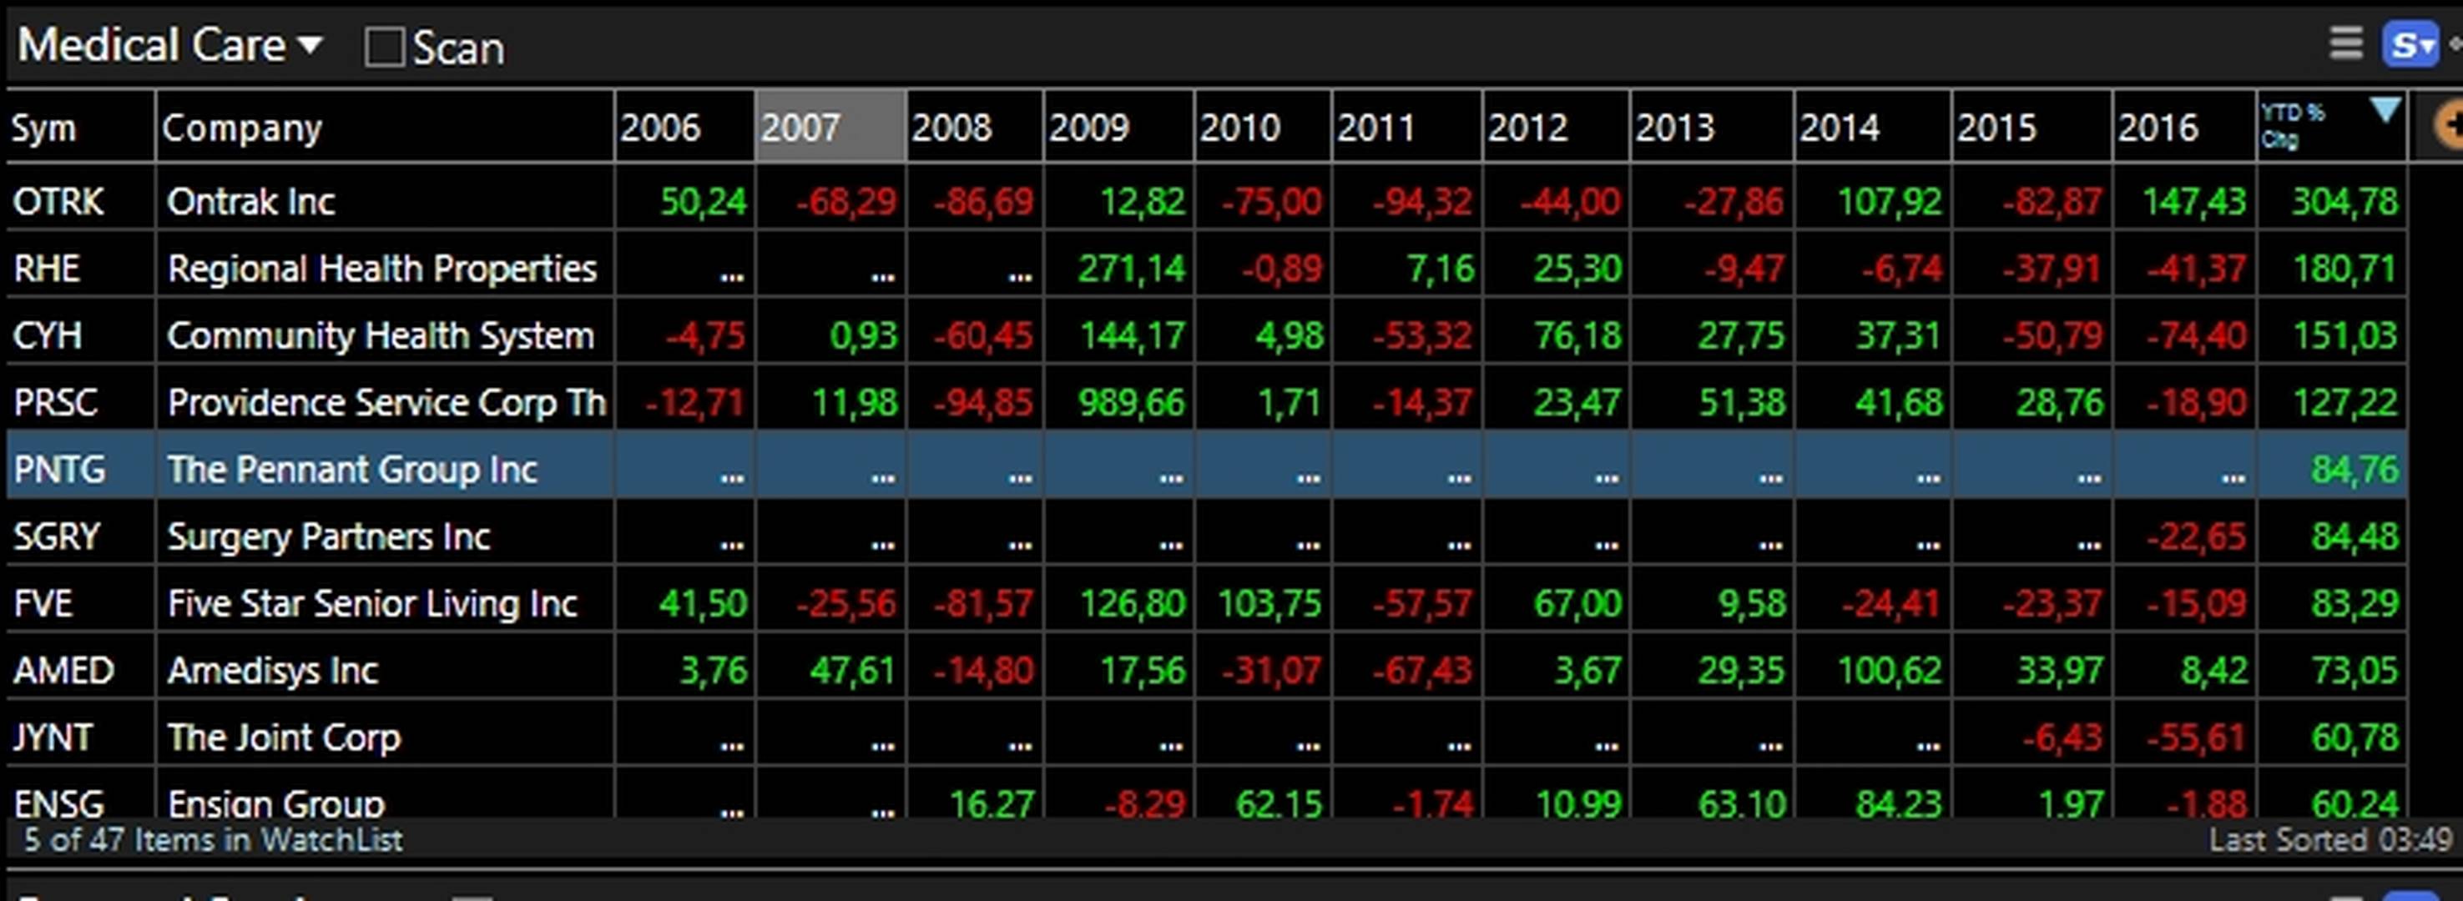Select the OTRK symbol row
Image resolution: width=2463 pixels, height=901 pixels.
pos(58,202)
